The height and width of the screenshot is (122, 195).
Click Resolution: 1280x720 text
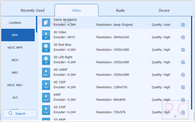(x=112, y=87)
